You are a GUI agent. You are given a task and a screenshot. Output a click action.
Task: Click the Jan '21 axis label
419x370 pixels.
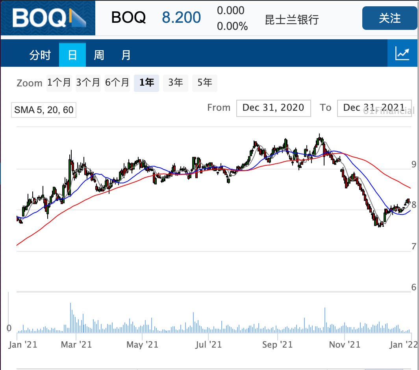click(23, 344)
